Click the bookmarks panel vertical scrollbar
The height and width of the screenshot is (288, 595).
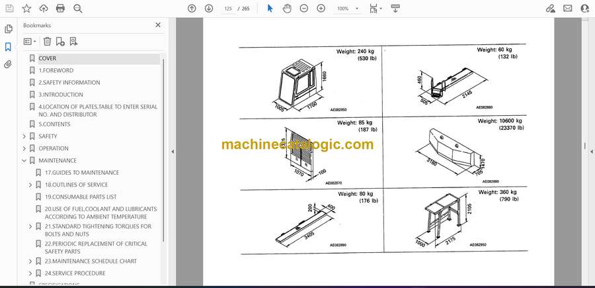163,150
